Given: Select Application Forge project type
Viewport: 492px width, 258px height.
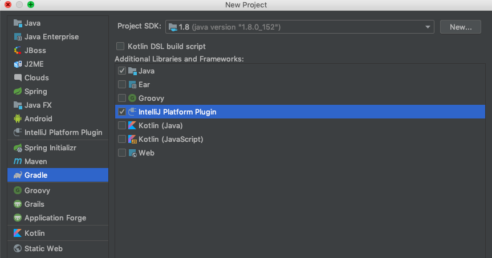Looking at the screenshot, I should coord(55,218).
